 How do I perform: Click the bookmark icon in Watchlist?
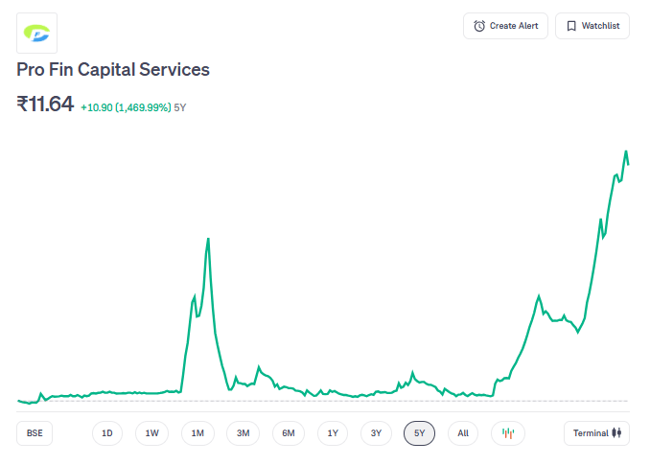tap(571, 26)
